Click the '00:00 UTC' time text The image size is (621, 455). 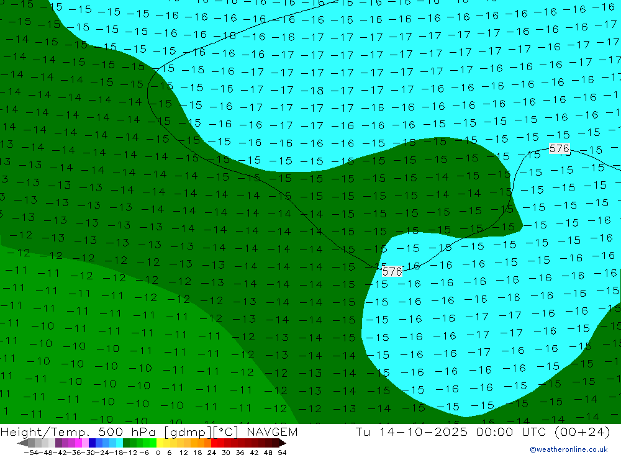pos(511,431)
